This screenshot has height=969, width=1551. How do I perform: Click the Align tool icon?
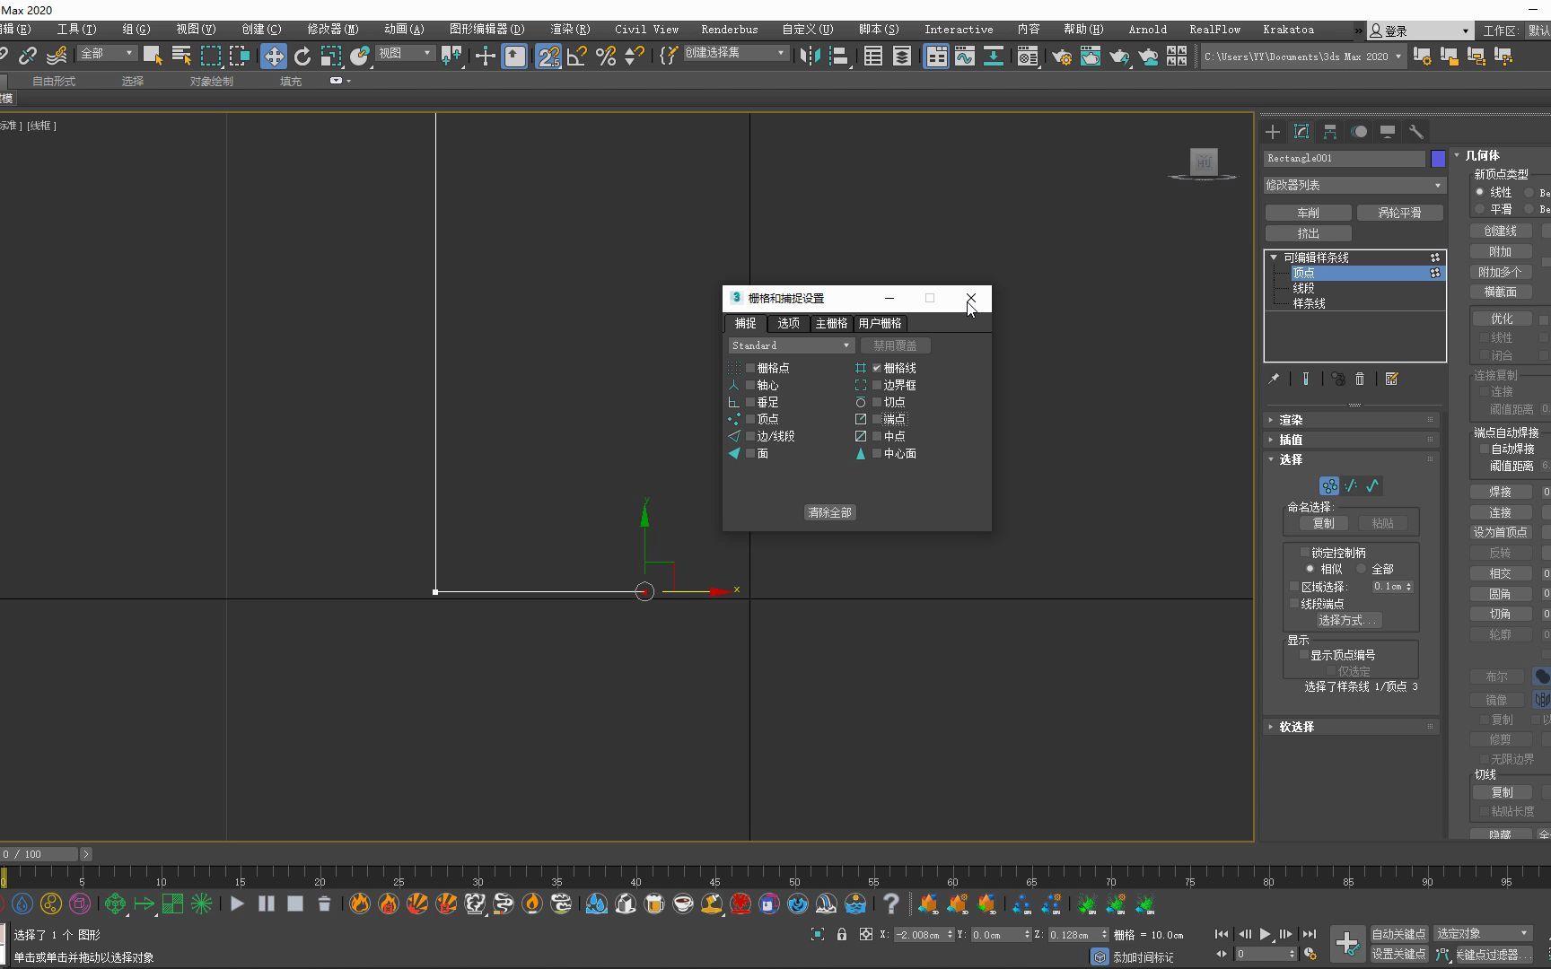[838, 56]
